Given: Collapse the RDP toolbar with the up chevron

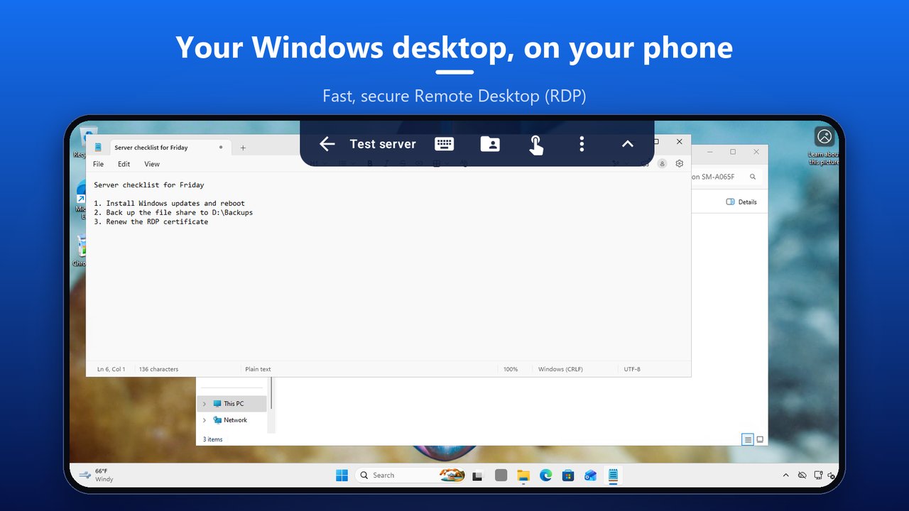Looking at the screenshot, I should 628,144.
